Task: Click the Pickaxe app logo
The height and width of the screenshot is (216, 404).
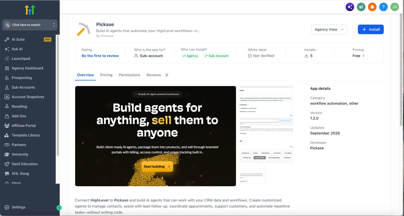Action: 83,30
